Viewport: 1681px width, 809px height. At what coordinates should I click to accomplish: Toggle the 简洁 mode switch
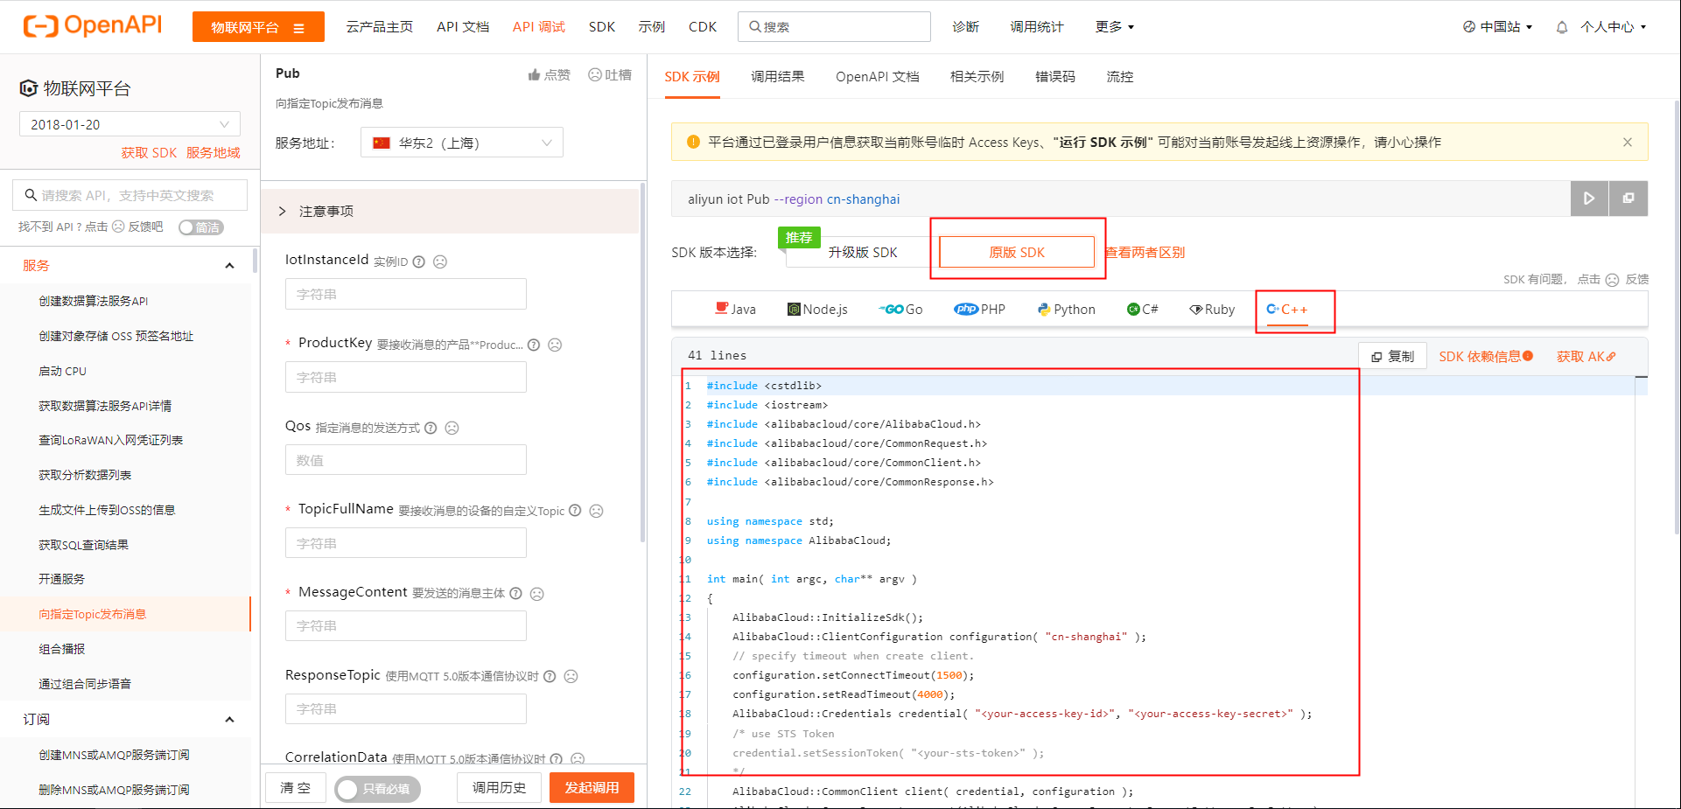201,227
